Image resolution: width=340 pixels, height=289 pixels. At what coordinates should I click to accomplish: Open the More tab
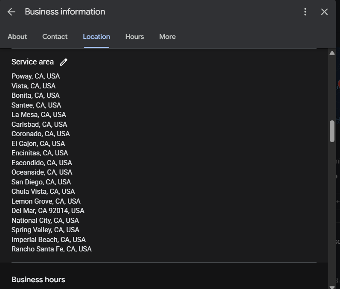tap(167, 37)
